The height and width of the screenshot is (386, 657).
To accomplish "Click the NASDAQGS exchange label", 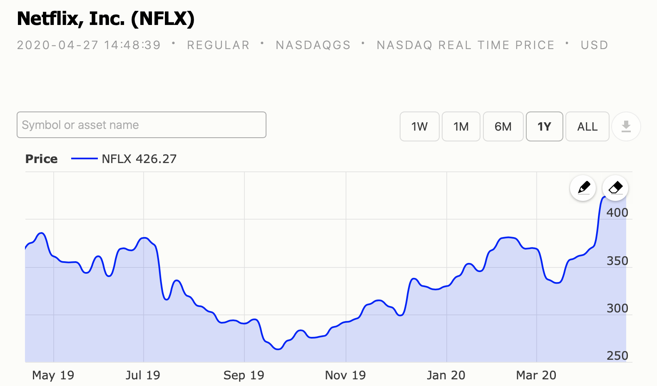I will click(x=313, y=45).
